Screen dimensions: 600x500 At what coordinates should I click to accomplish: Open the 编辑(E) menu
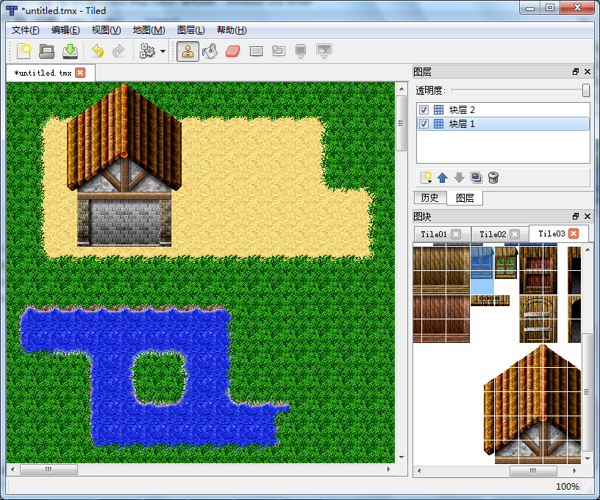pyautogui.click(x=65, y=30)
